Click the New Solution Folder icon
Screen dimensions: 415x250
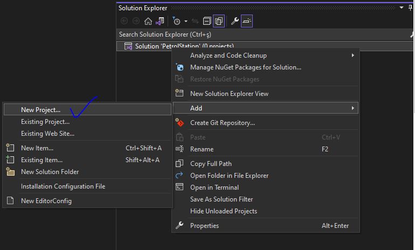pos(10,171)
